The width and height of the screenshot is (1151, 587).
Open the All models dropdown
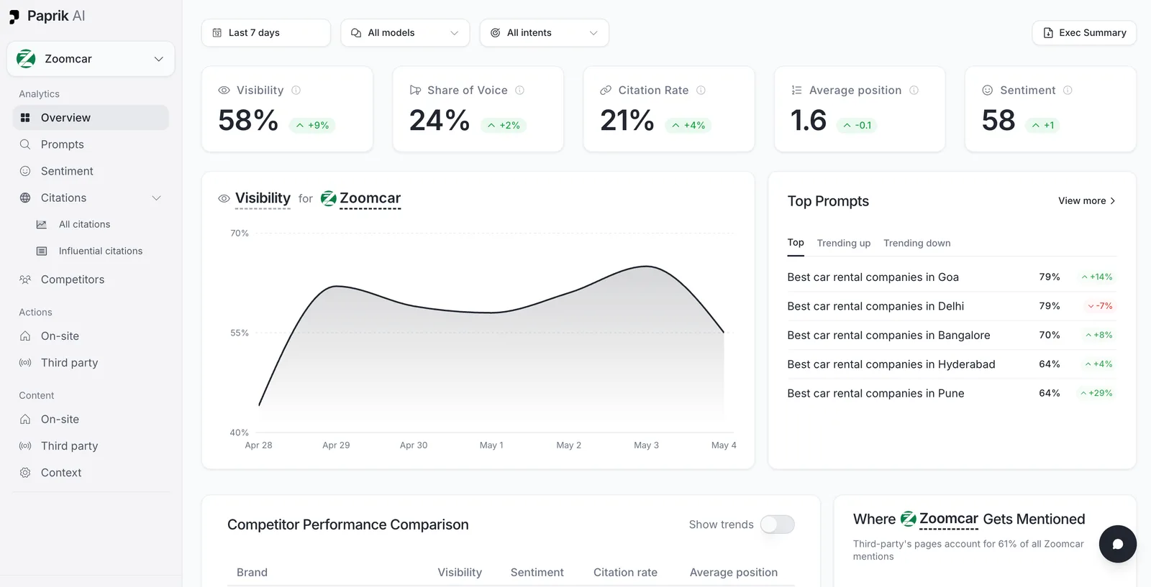click(x=405, y=33)
